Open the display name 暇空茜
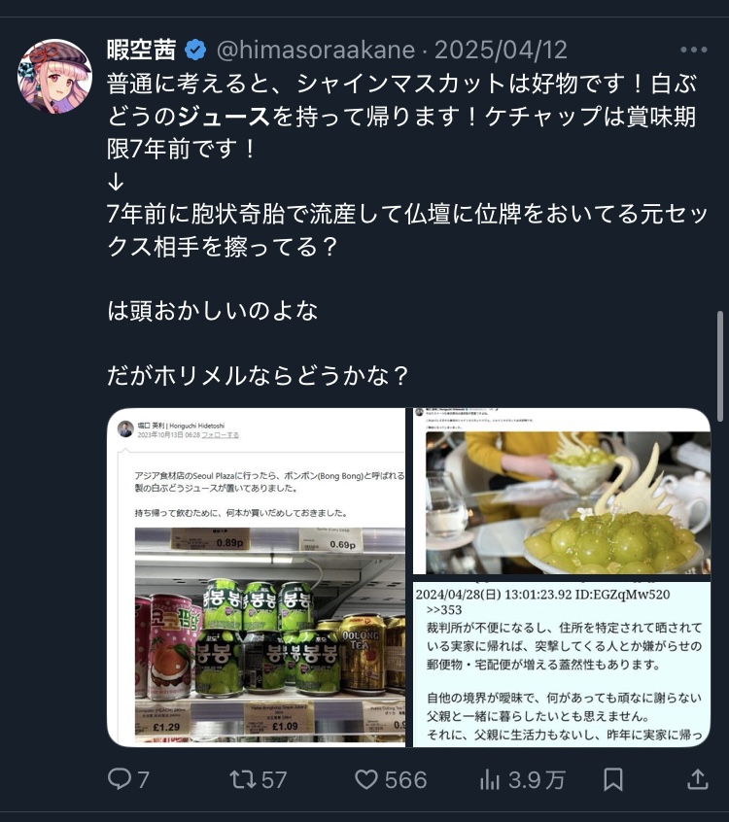The image size is (729, 822). pos(141,51)
